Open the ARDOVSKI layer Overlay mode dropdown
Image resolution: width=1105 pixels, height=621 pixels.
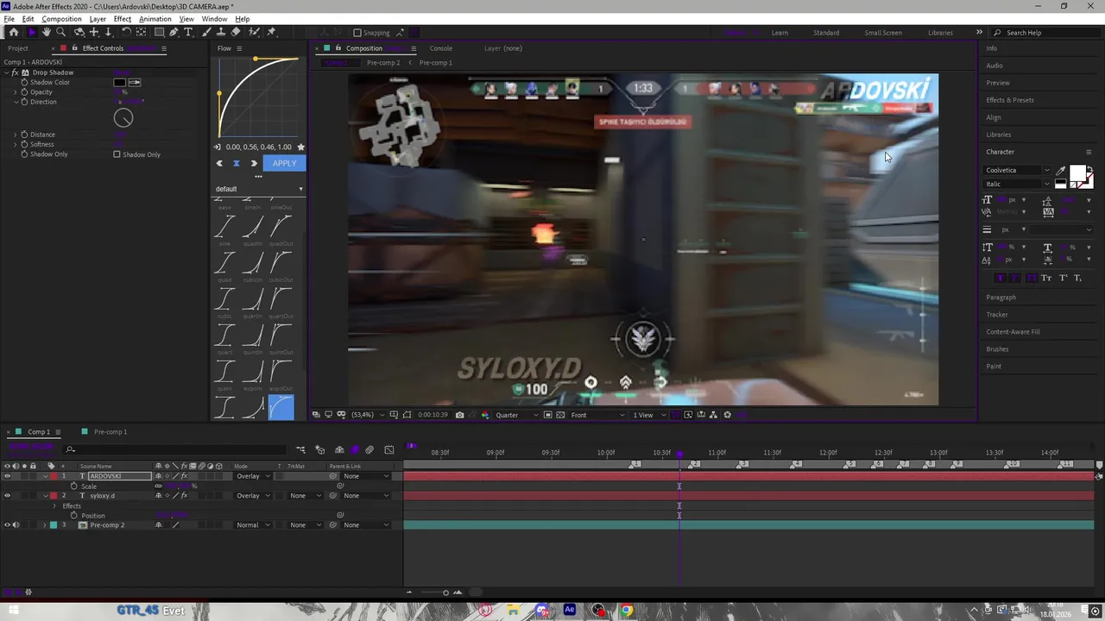coord(253,476)
